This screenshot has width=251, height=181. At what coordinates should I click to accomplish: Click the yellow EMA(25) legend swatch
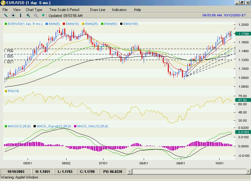point(83,24)
